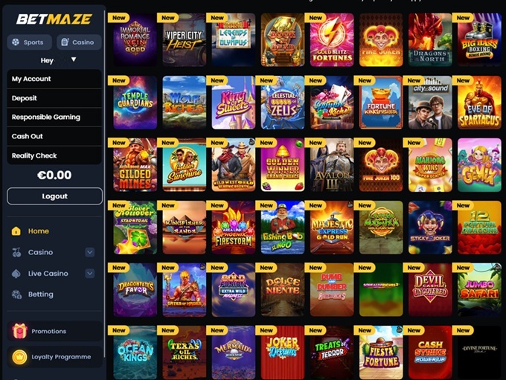The height and width of the screenshot is (380, 506).
Task: Click the Casino cards icon at top
Action: click(65, 42)
